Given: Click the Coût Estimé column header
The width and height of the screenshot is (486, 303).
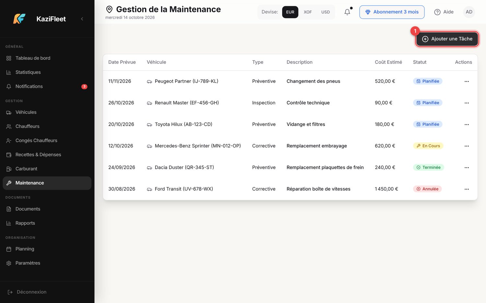Looking at the screenshot, I should point(388,62).
